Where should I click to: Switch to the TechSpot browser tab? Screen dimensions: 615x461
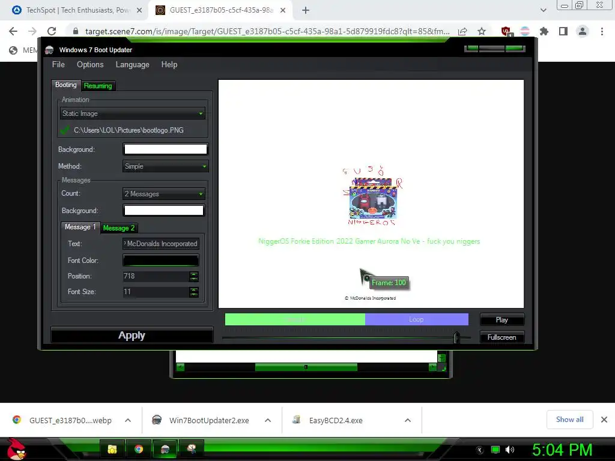tap(77, 10)
